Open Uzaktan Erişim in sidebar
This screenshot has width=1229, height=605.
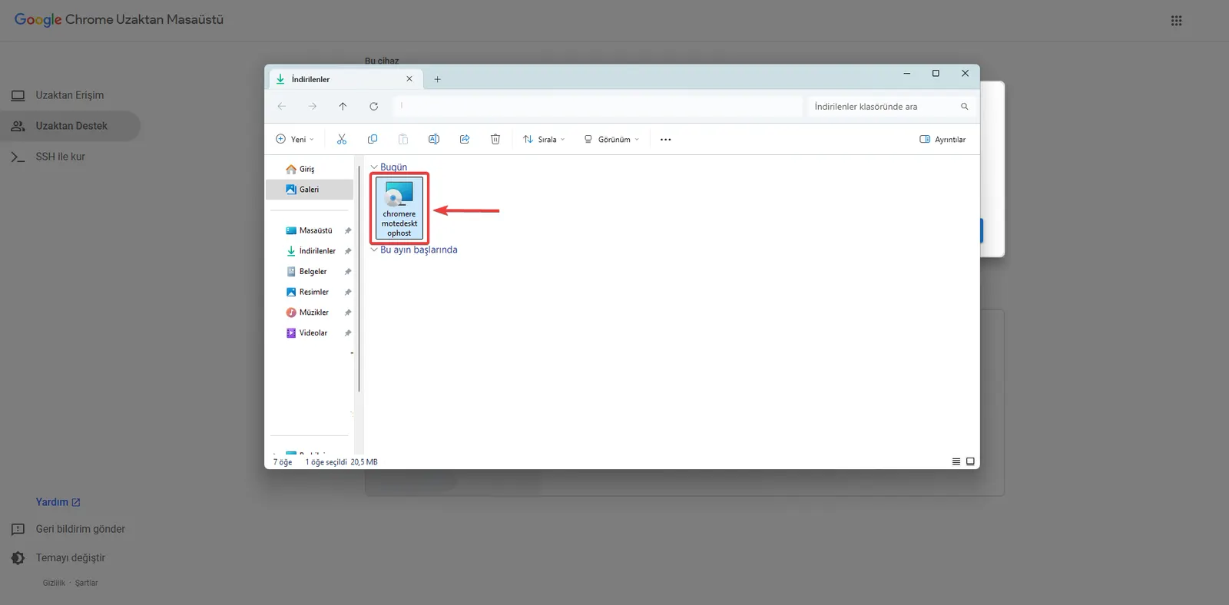(x=69, y=95)
